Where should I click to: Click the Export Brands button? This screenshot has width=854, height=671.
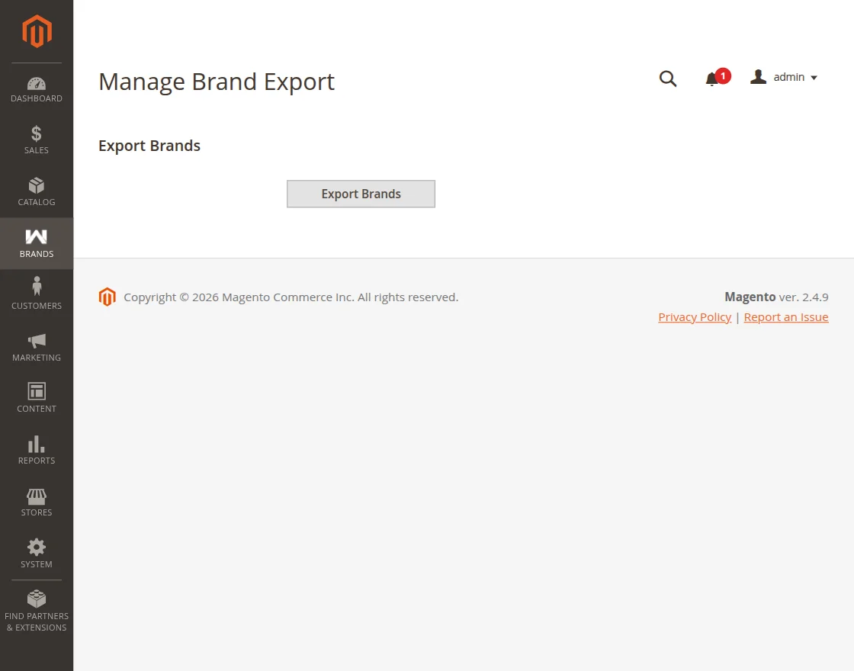(361, 194)
